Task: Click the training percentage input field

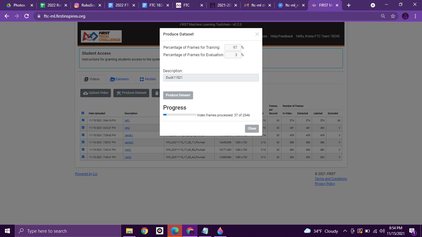Action: [233, 48]
